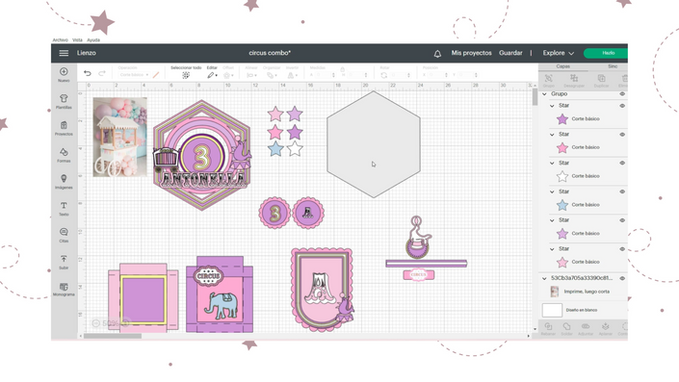Toggle visibility of the first Star layer
Screen dimensions: 679x382
coord(622,106)
